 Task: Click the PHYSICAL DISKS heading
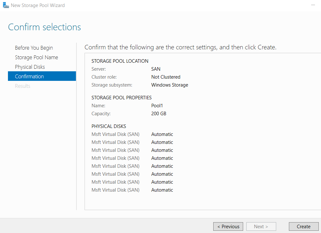(x=109, y=126)
